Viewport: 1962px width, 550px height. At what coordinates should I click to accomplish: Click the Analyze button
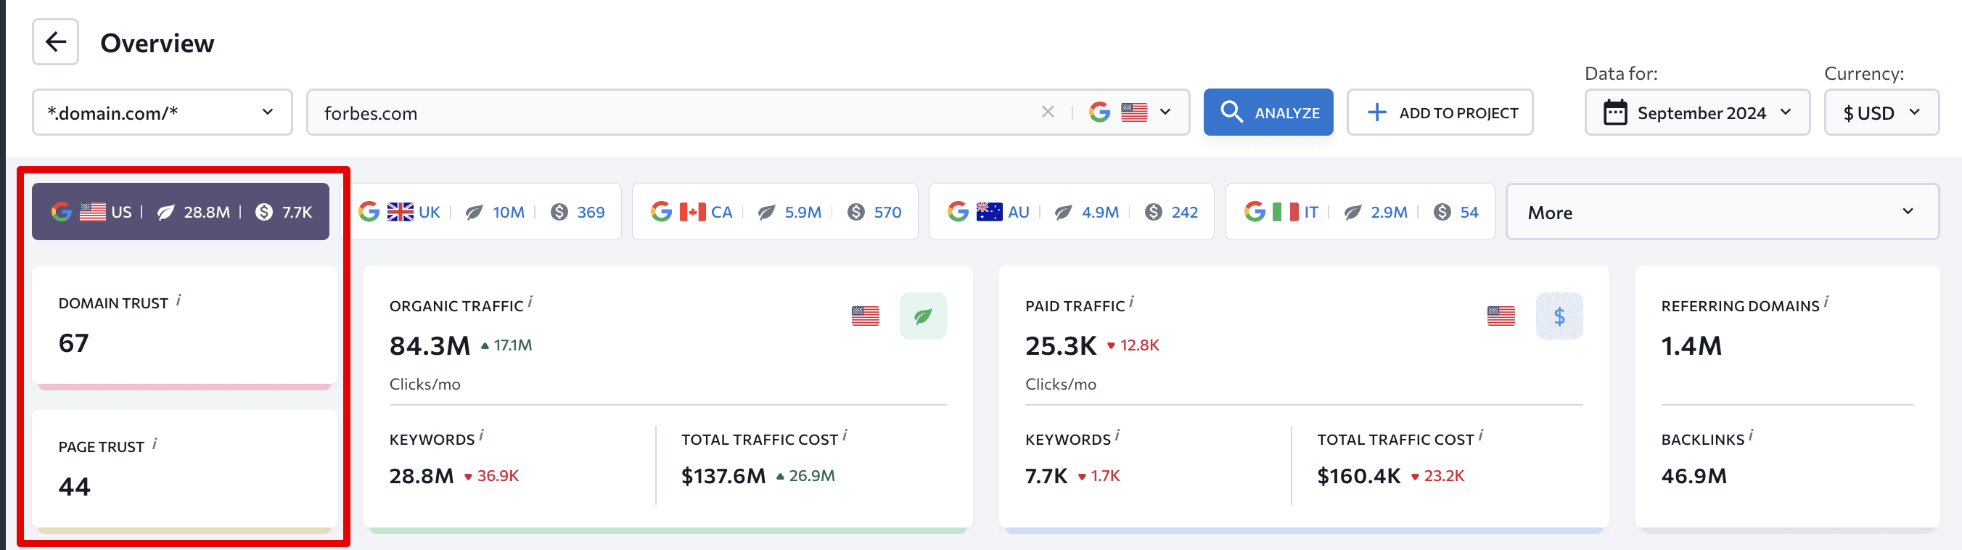[1268, 112]
